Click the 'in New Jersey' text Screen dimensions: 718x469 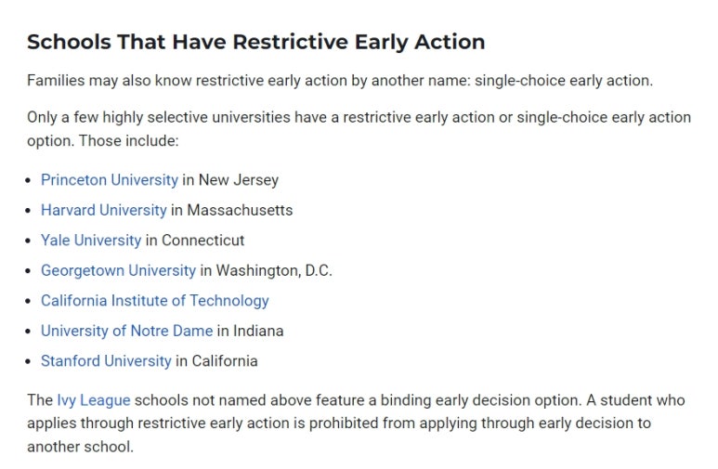230,180
